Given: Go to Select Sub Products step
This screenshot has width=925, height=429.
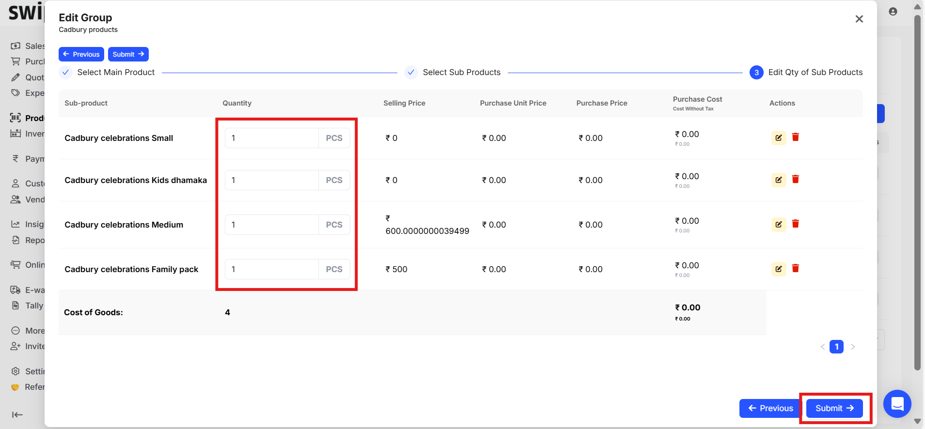Looking at the screenshot, I should [x=453, y=72].
